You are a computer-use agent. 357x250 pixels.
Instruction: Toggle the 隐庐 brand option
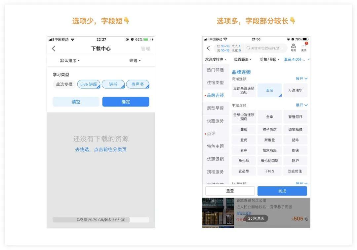pyautogui.click(x=295, y=161)
